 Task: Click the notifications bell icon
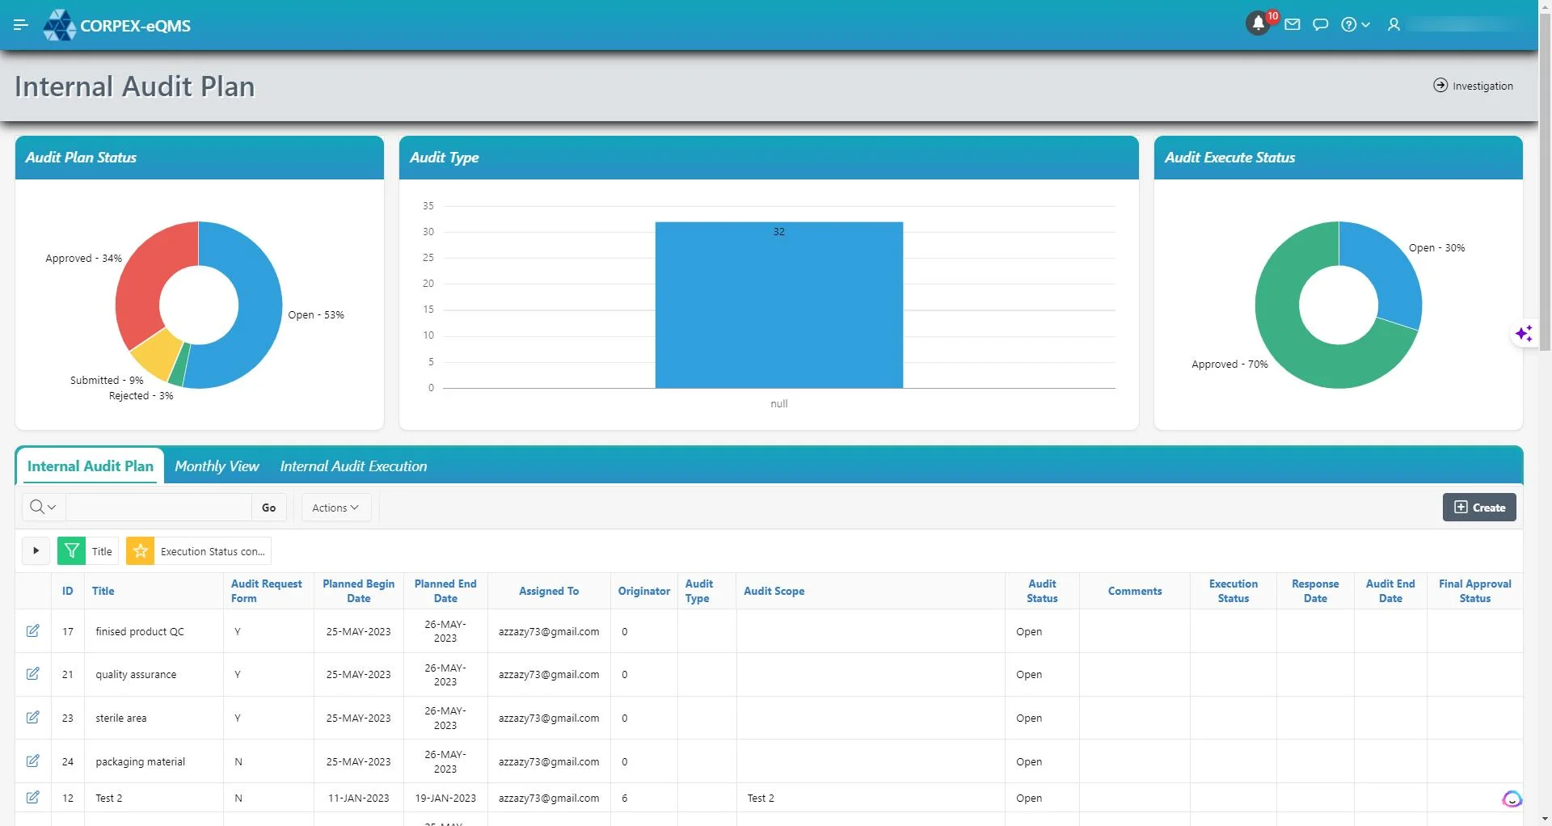1258,25
